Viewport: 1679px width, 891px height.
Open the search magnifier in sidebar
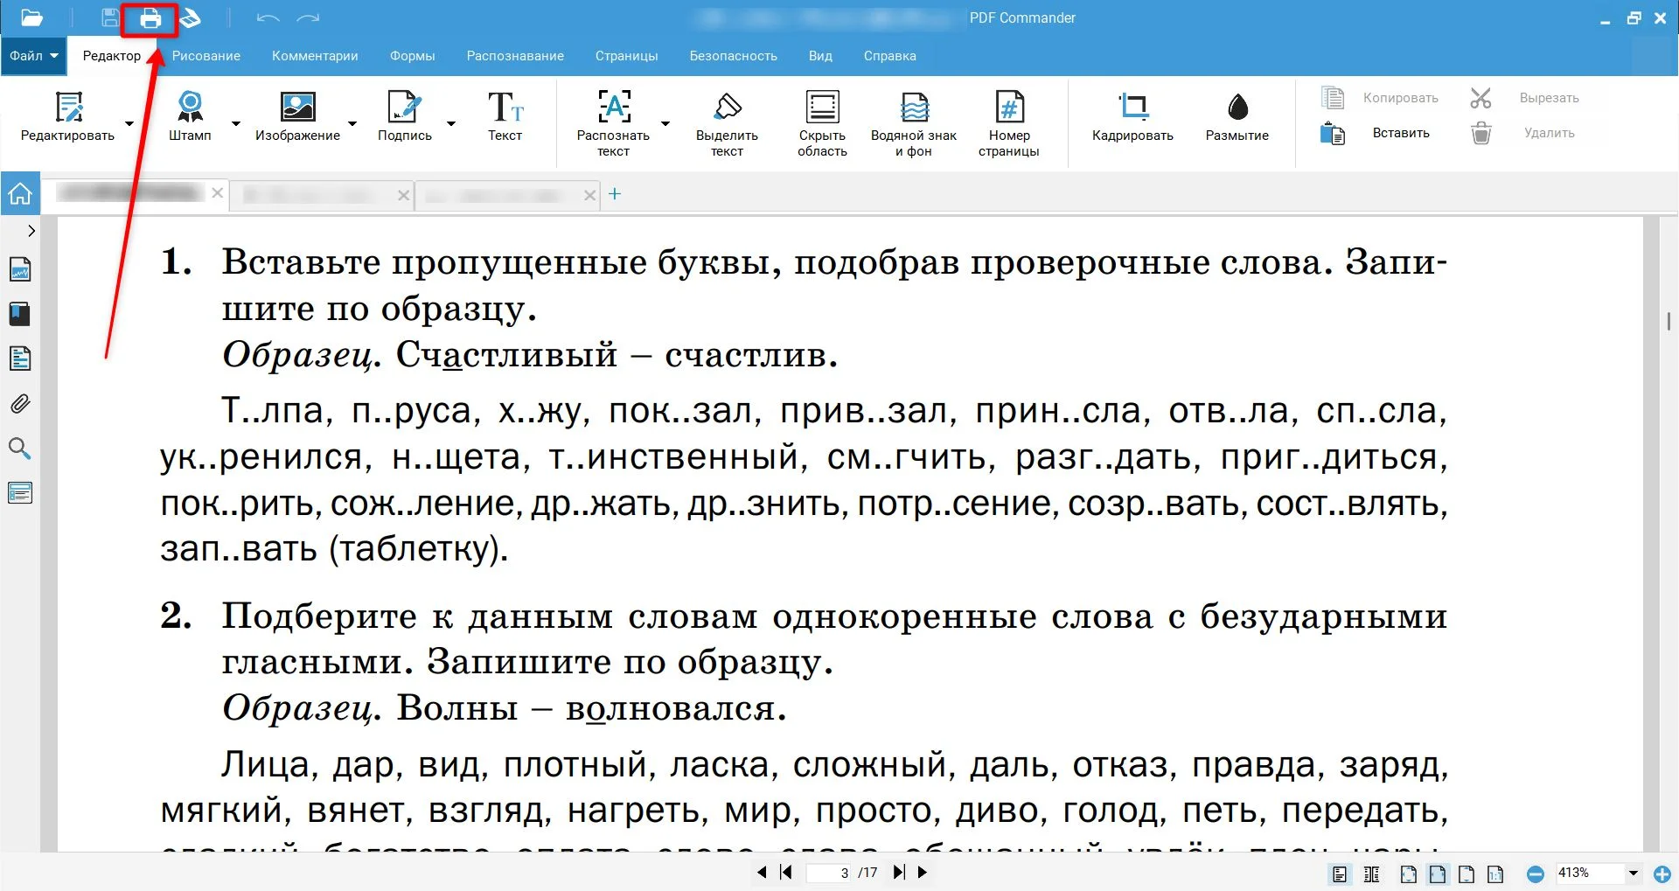pyautogui.click(x=20, y=449)
